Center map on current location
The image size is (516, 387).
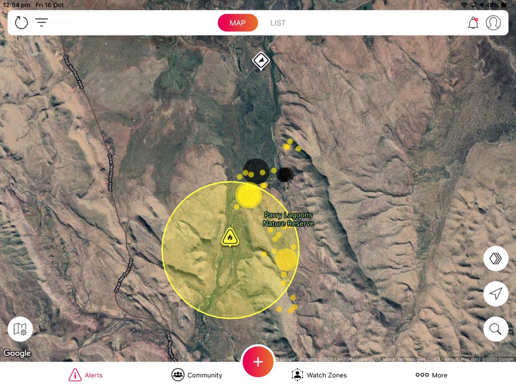pos(496,294)
